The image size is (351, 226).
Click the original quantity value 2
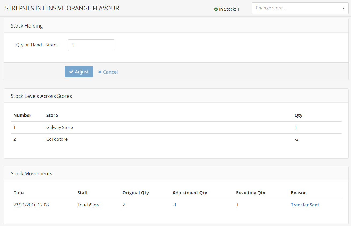124,205
